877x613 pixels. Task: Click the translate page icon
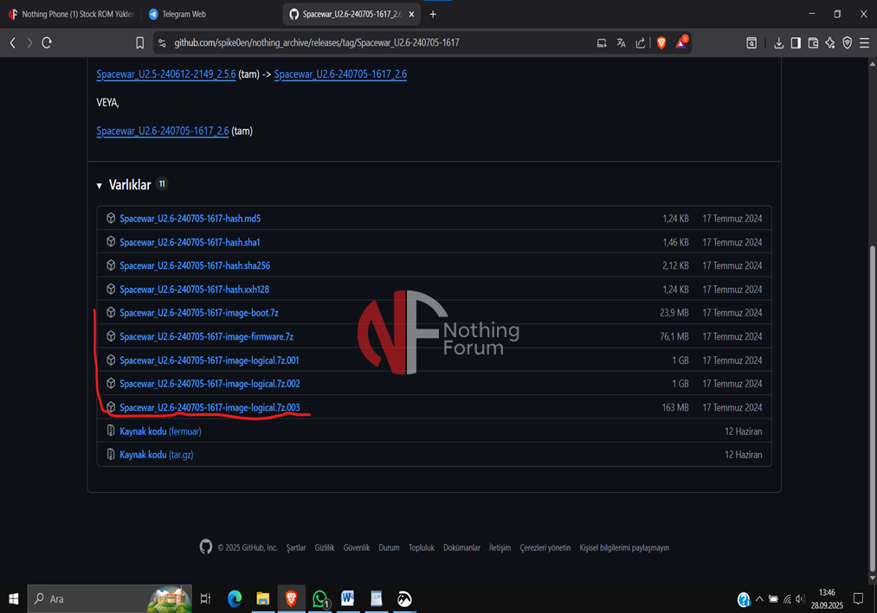pyautogui.click(x=621, y=42)
